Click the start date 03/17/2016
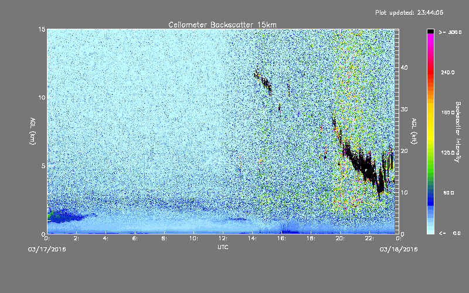This screenshot has height=293, width=469. (47, 250)
